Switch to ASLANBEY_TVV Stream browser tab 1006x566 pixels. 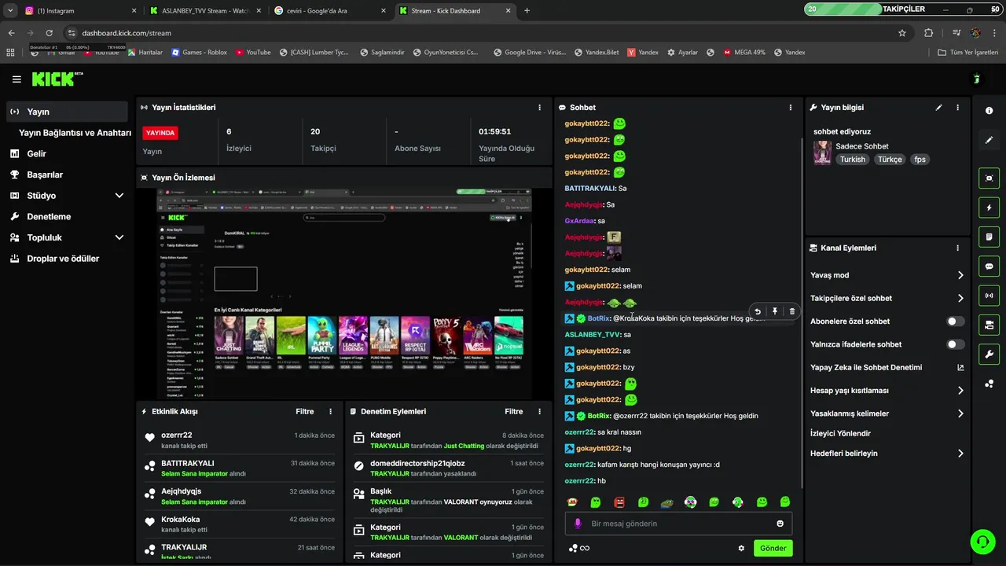tap(204, 10)
